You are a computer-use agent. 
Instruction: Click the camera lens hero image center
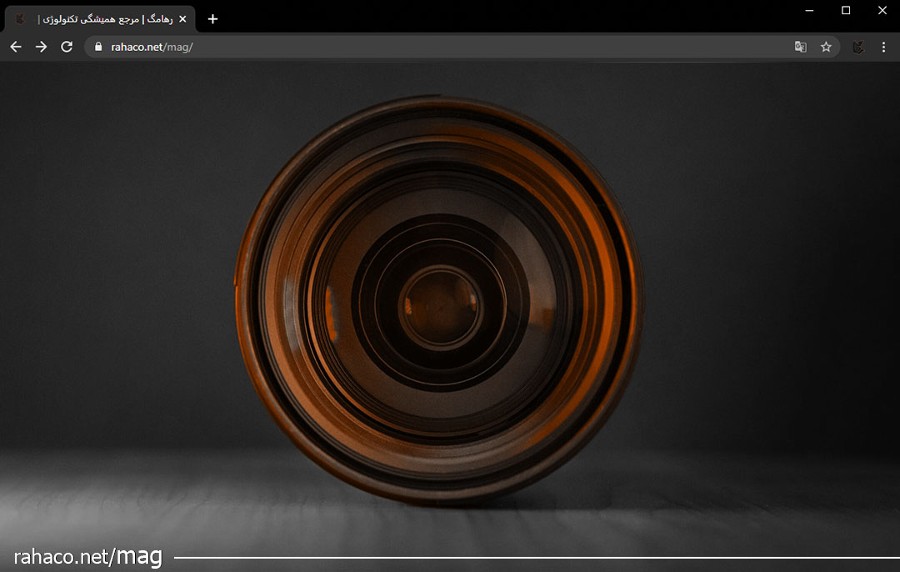439,302
